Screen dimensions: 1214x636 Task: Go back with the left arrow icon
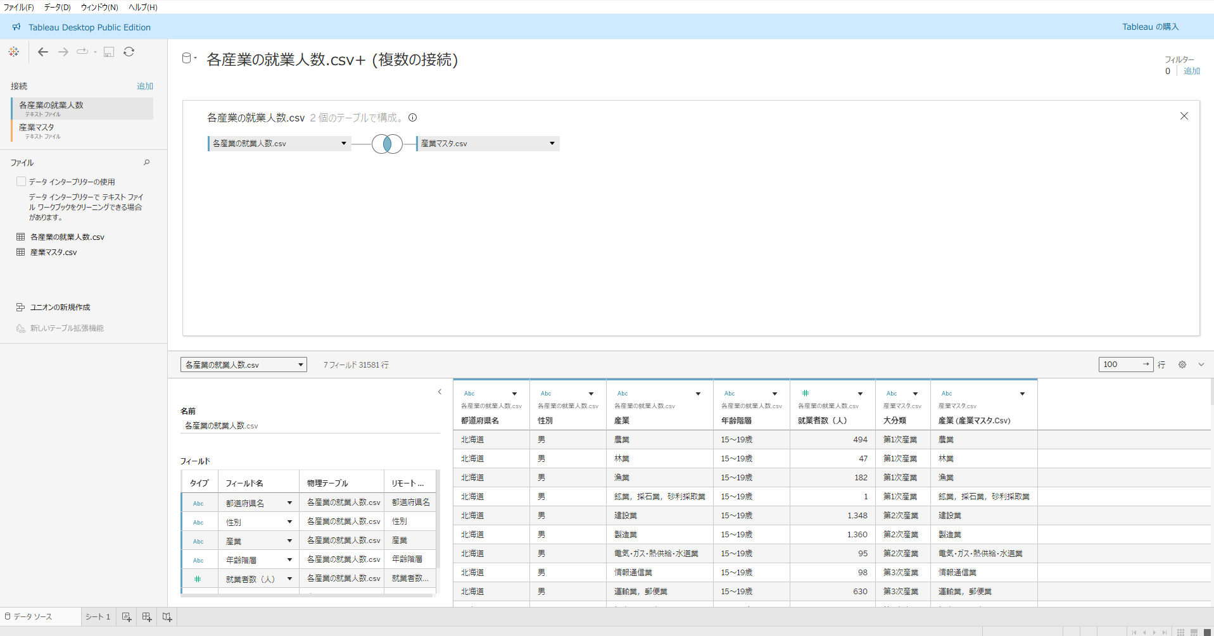click(43, 52)
